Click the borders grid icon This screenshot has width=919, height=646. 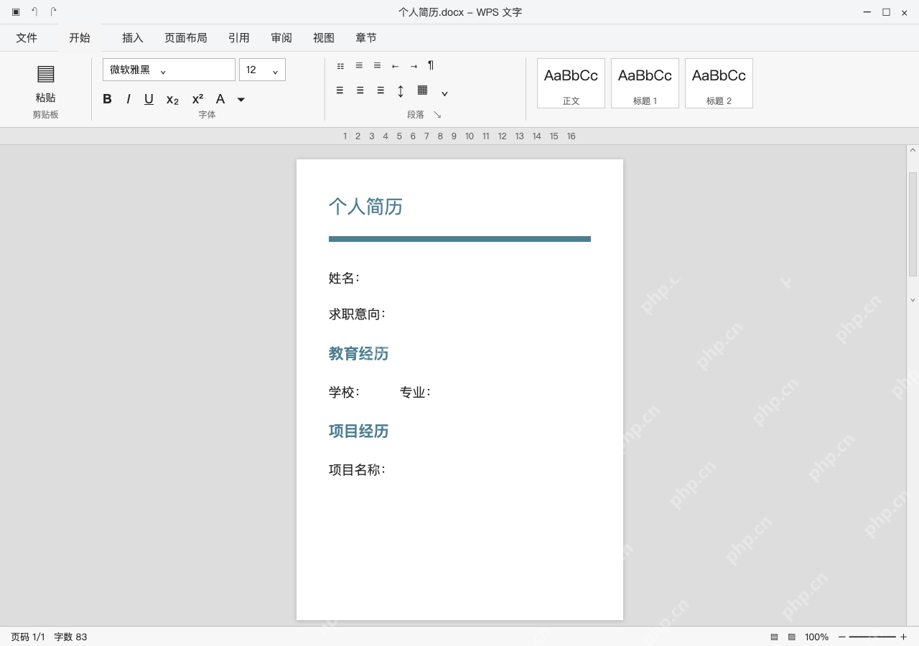(423, 90)
